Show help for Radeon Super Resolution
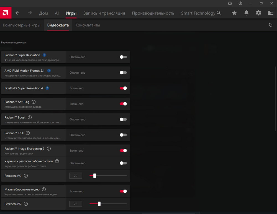 click(44, 55)
